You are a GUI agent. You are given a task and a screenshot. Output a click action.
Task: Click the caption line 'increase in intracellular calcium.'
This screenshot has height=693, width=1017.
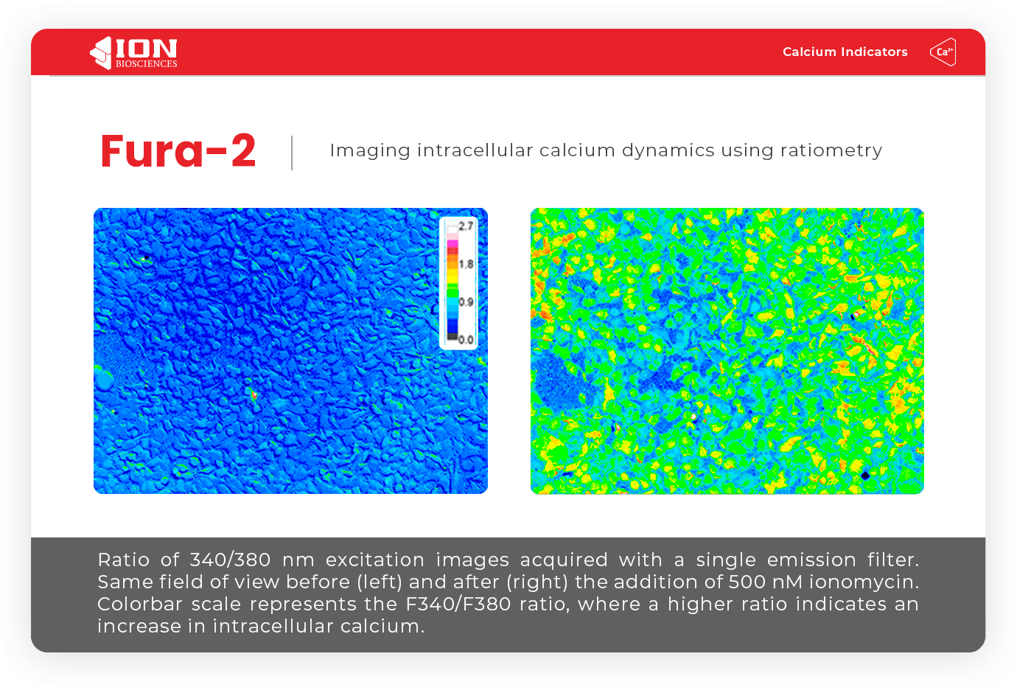(261, 627)
